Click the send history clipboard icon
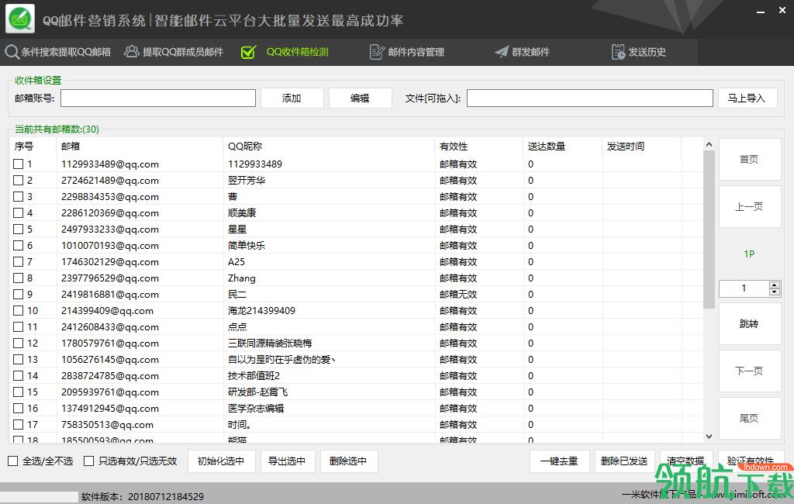 point(618,52)
